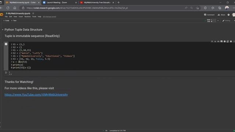Image resolution: width=235 pixels, height=132 pixels.
Task: Close the MyWebUniversity YouTube tab
Action: 113,3
